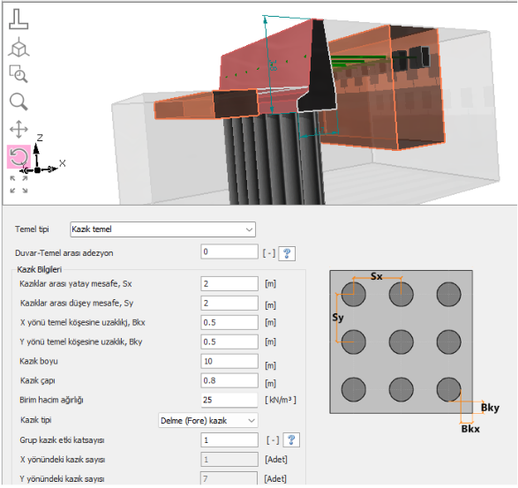This screenshot has height=488, width=518.
Task: Click the Sx horizontal spacing field
Action: pyautogui.click(x=229, y=284)
